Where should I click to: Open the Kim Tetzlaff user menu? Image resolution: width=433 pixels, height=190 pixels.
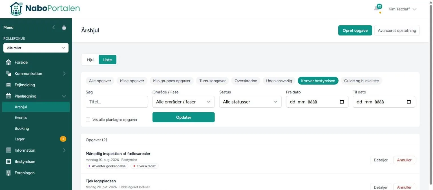(402, 9)
